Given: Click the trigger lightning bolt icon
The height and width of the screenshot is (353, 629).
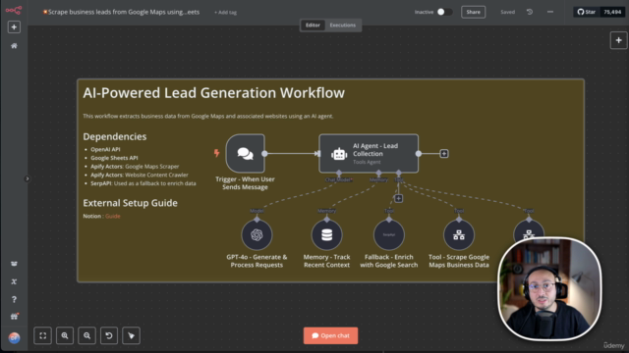Looking at the screenshot, I should click(x=216, y=153).
